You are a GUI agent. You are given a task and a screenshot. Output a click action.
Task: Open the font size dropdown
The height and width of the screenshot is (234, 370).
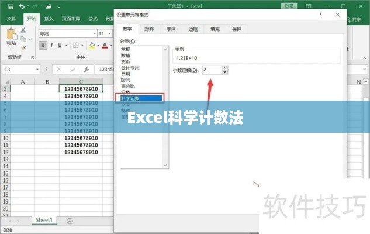click(110, 34)
